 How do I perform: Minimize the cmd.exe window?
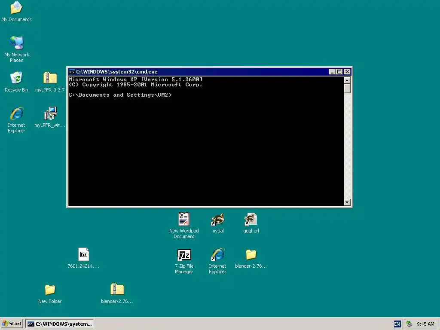coord(332,72)
